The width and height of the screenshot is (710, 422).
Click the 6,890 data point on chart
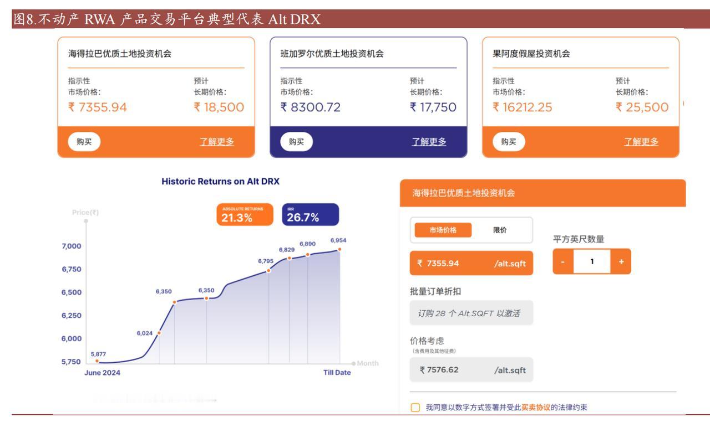point(308,255)
